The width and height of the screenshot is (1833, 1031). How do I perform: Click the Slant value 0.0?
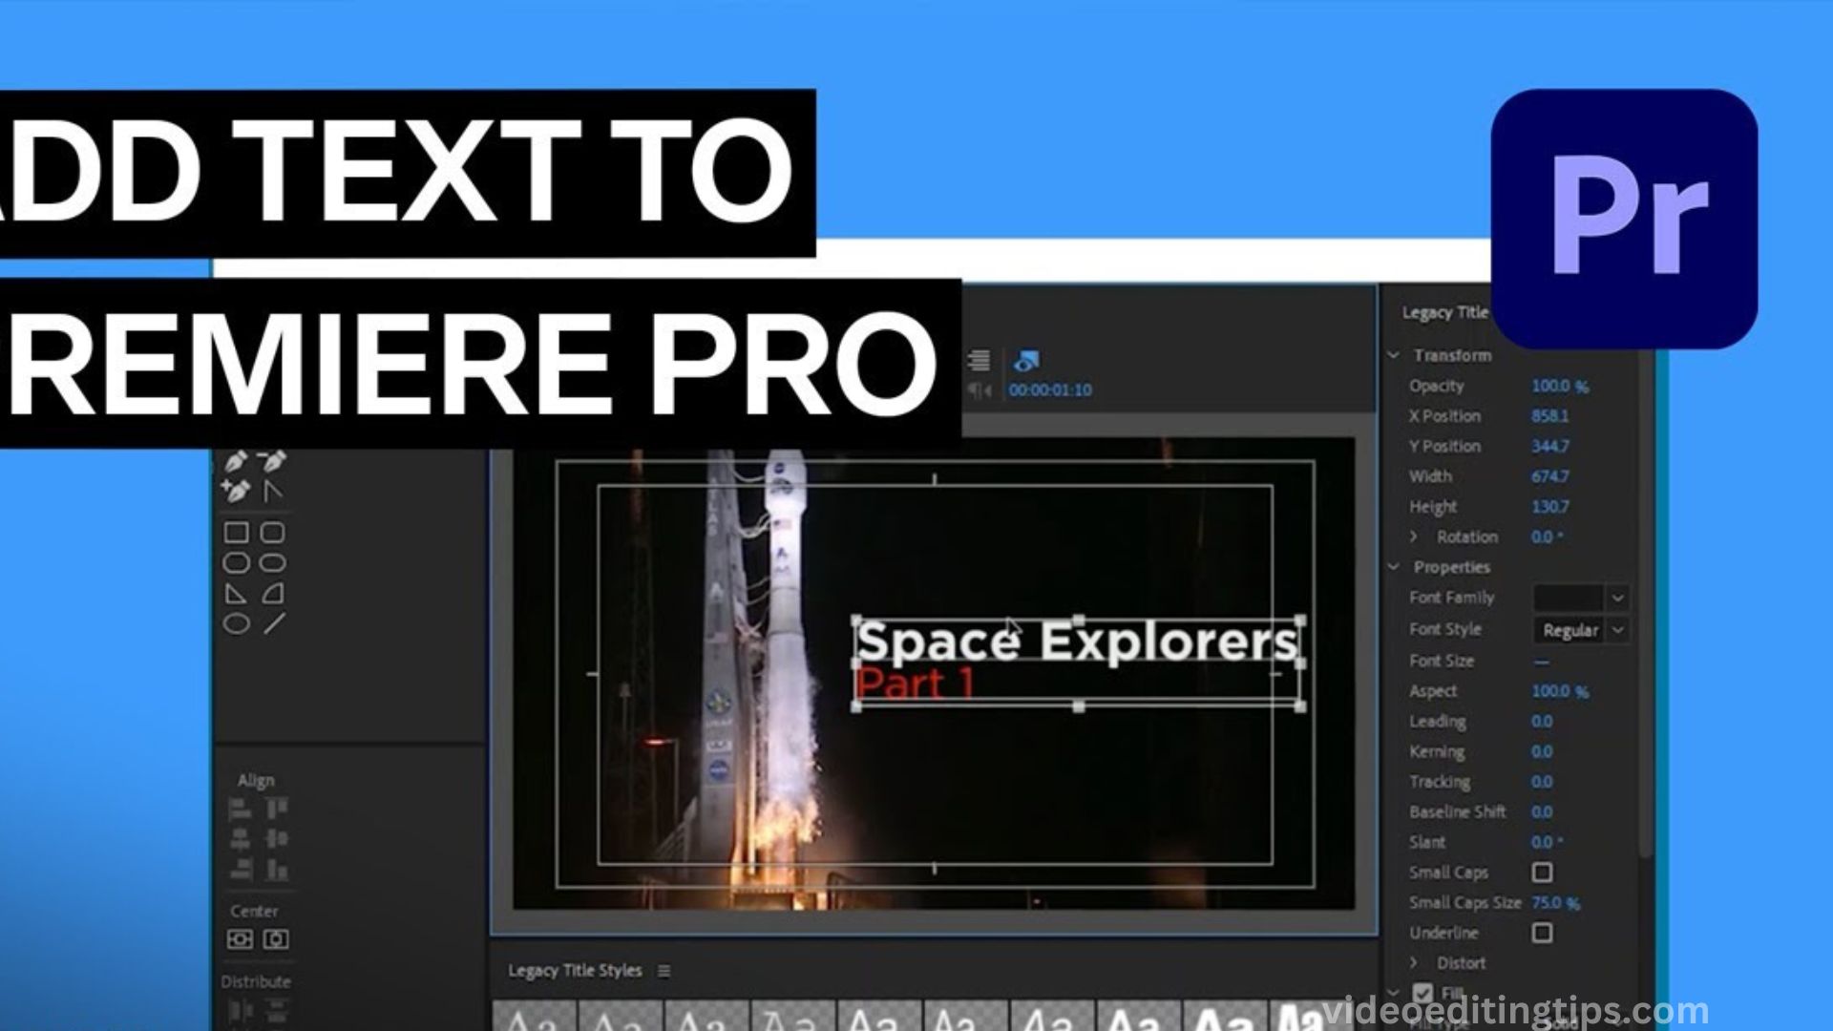[x=1547, y=843]
